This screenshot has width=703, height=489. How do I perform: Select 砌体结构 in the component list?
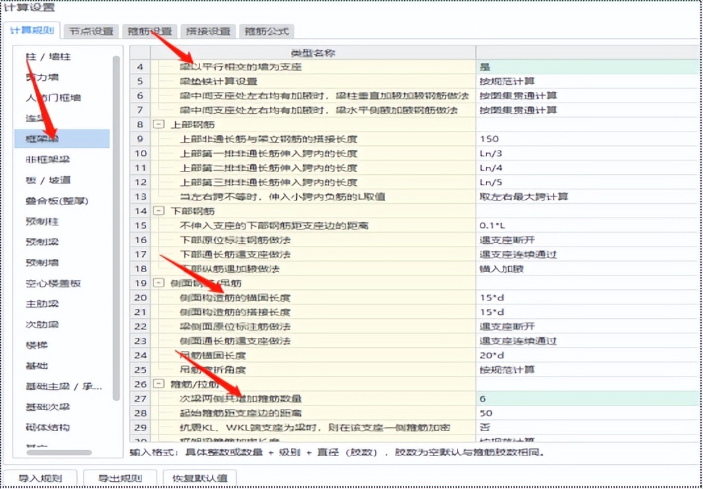point(47,428)
